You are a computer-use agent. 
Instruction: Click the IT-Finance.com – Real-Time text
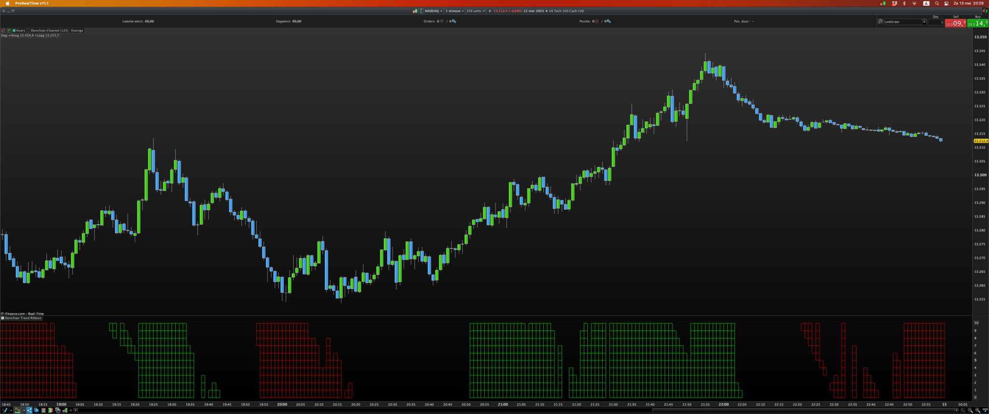coord(22,314)
